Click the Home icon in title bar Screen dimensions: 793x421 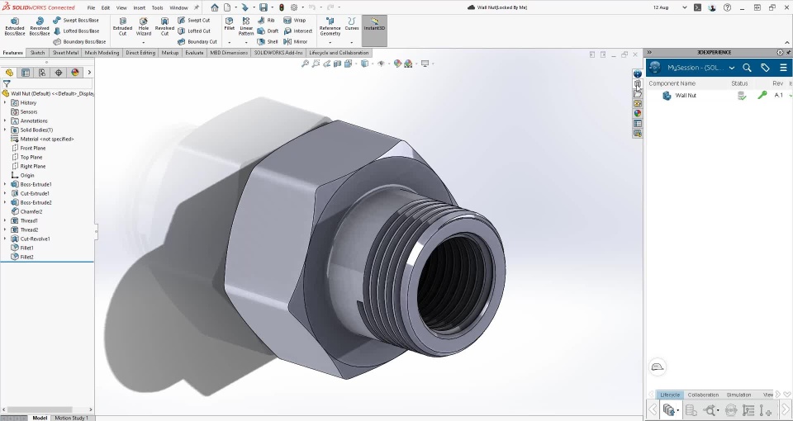(x=215, y=7)
